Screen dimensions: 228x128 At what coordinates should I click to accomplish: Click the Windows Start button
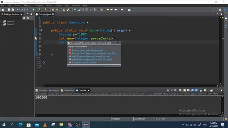[x=4, y=125]
